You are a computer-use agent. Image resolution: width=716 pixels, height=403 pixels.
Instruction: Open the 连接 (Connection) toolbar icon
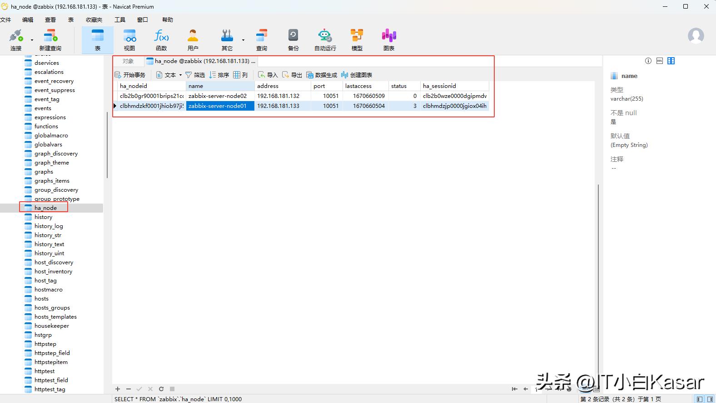[16, 40]
